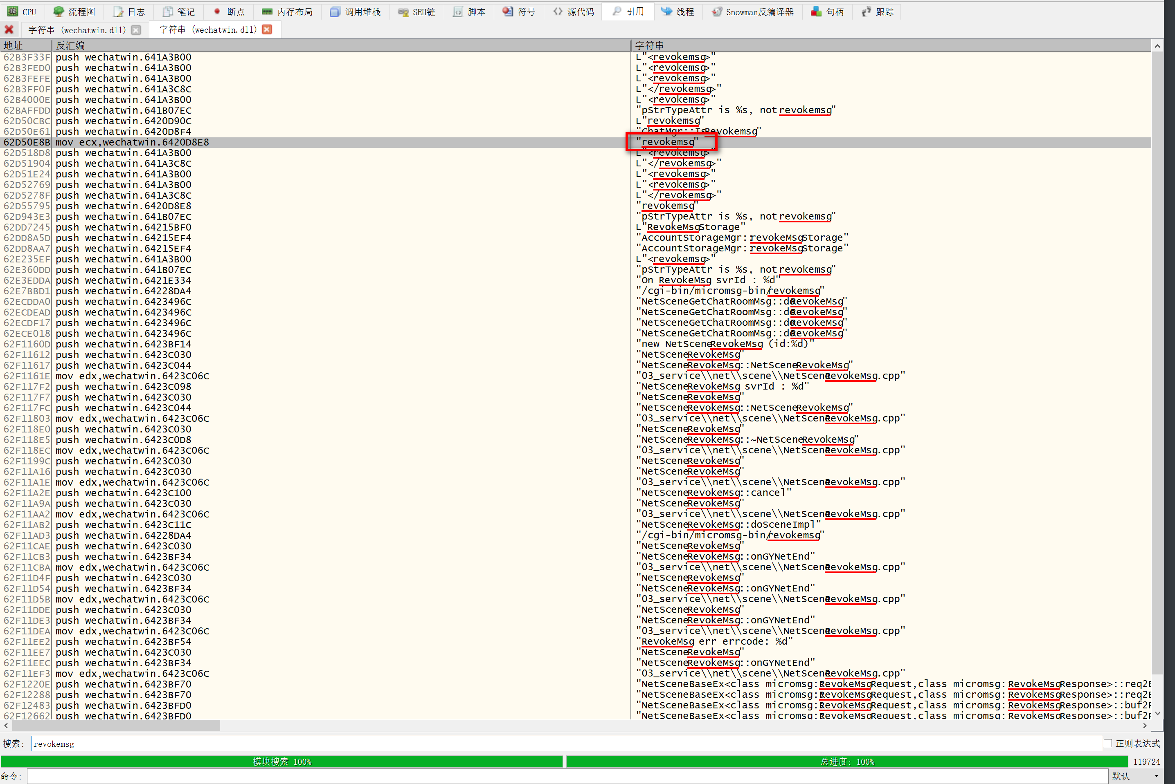The height and width of the screenshot is (784, 1175).
Task: Select "new NetSceneRevokeMsg (id:%d)" row
Action: coord(576,344)
